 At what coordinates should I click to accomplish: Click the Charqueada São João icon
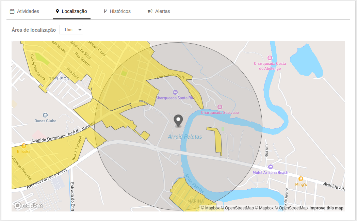point(220,107)
